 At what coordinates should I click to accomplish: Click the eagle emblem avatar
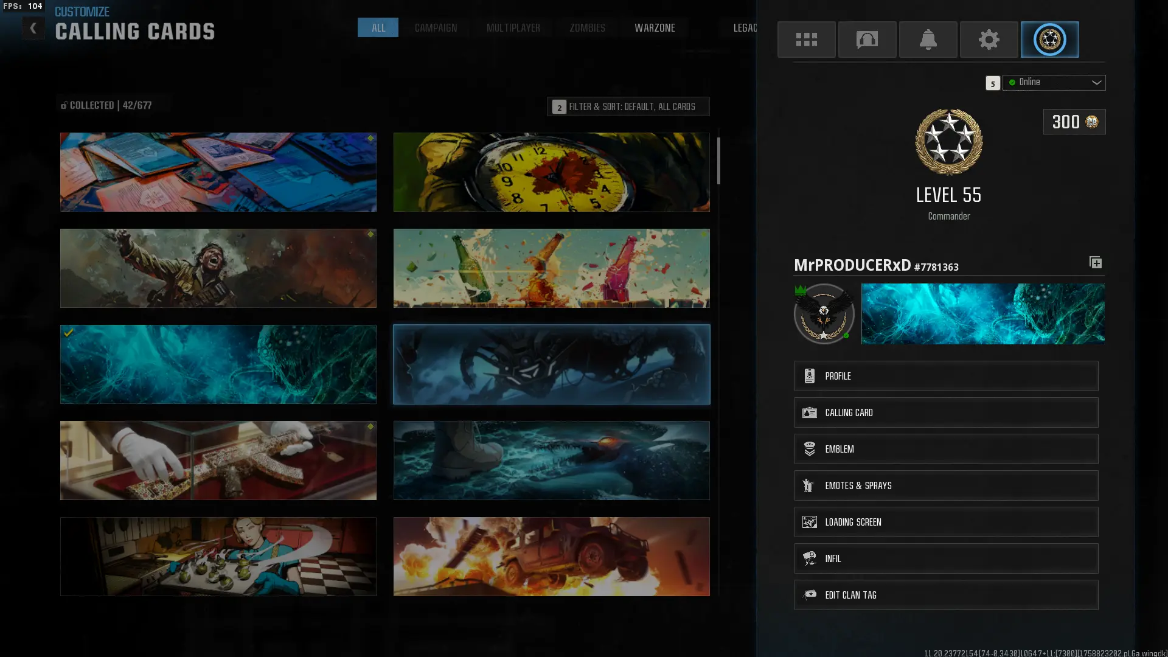coord(824,314)
